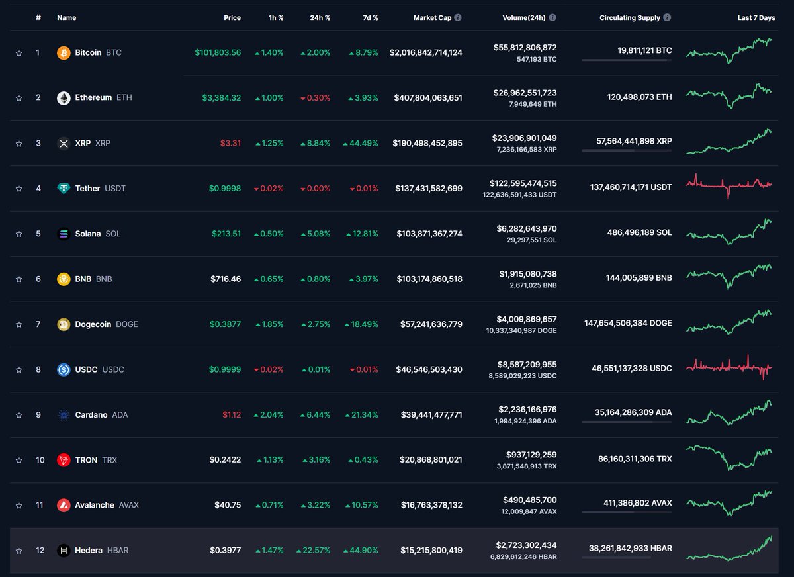Open Tether's red 7-day sparkline chart
Screen dimensions: 794x577
[x=729, y=186]
